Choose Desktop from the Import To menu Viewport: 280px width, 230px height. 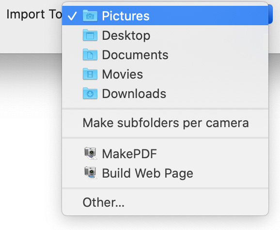[x=165, y=35]
